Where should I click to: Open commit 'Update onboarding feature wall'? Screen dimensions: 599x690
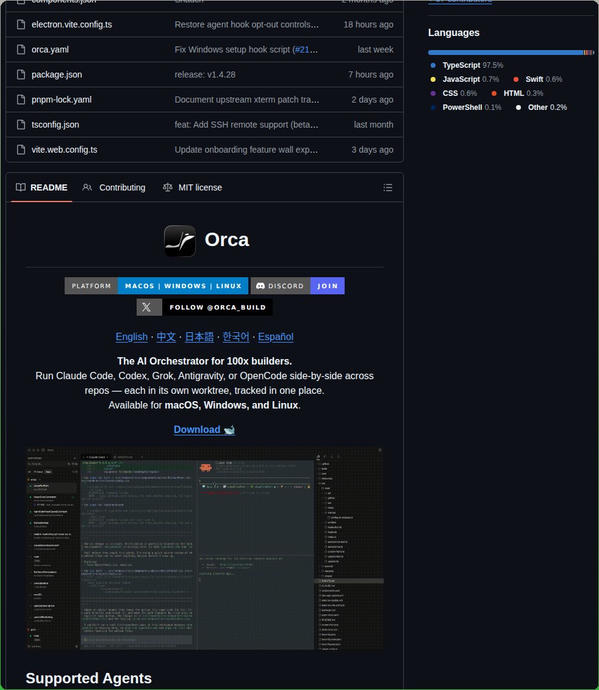click(246, 150)
